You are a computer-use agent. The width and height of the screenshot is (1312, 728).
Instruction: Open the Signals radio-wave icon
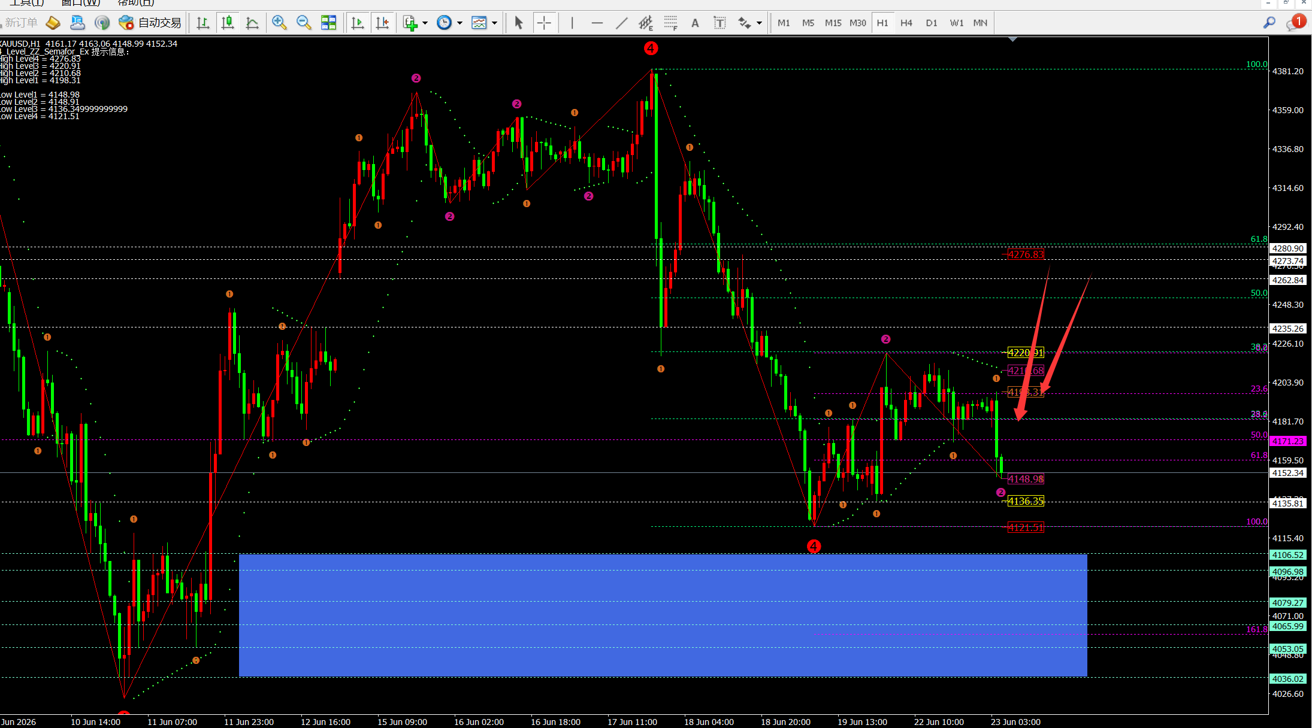point(102,23)
